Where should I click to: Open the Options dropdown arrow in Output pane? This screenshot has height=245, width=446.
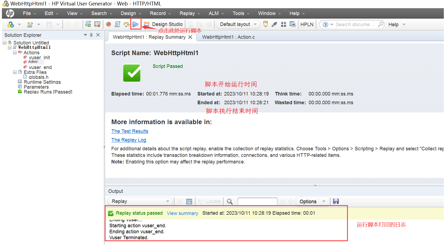click(324, 201)
